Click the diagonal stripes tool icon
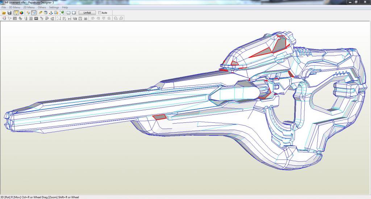 click(20, 18)
